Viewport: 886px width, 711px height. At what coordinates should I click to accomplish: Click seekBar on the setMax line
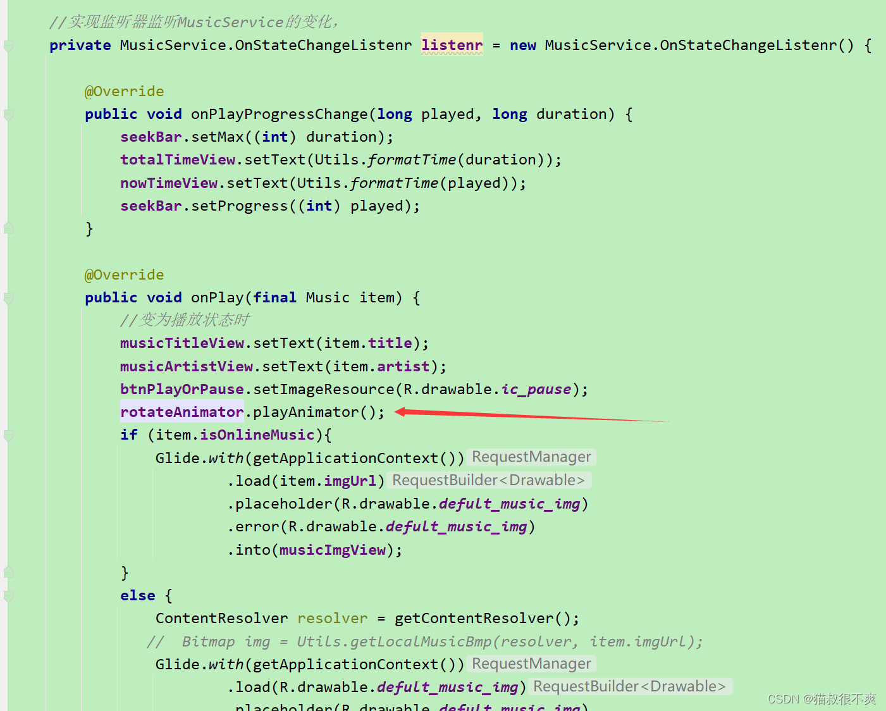(151, 137)
